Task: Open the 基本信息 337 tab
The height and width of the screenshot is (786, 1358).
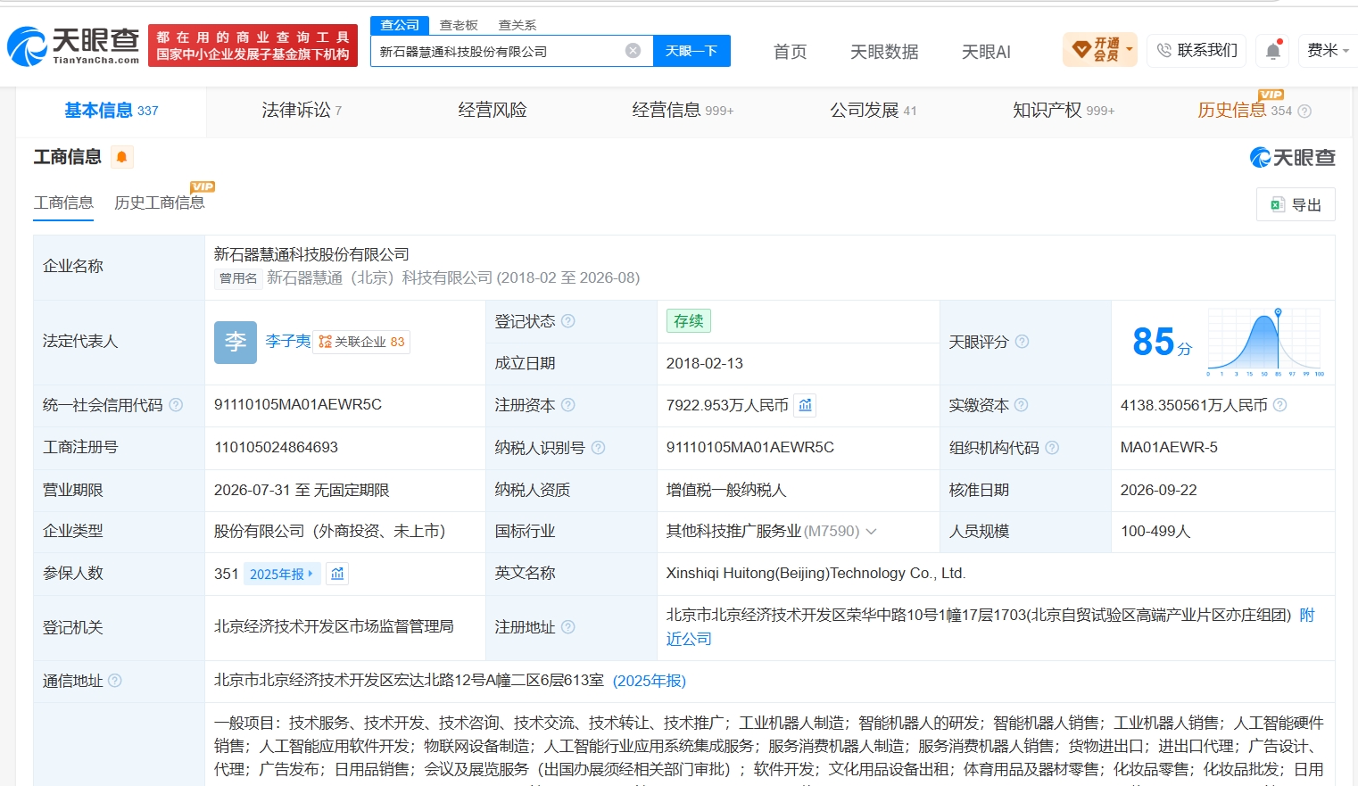Action: click(x=112, y=111)
